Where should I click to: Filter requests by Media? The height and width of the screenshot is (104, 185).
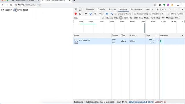147,18
